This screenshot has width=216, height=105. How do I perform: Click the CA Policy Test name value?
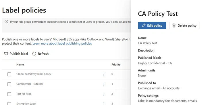click(x=148, y=43)
